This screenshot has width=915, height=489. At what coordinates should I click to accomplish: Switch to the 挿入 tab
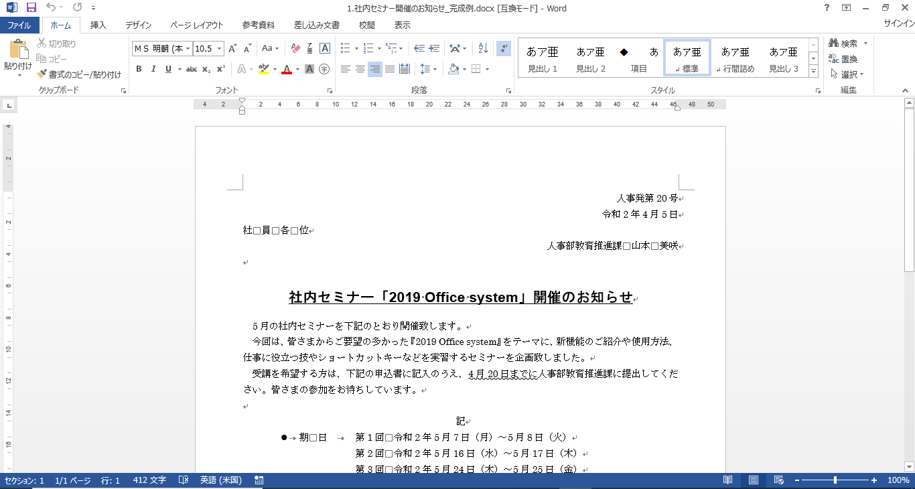[x=98, y=25]
